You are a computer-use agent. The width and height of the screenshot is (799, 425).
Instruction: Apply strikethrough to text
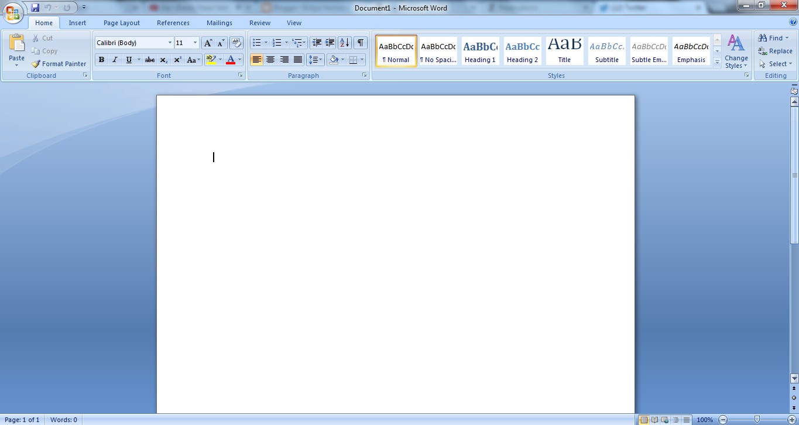(149, 59)
